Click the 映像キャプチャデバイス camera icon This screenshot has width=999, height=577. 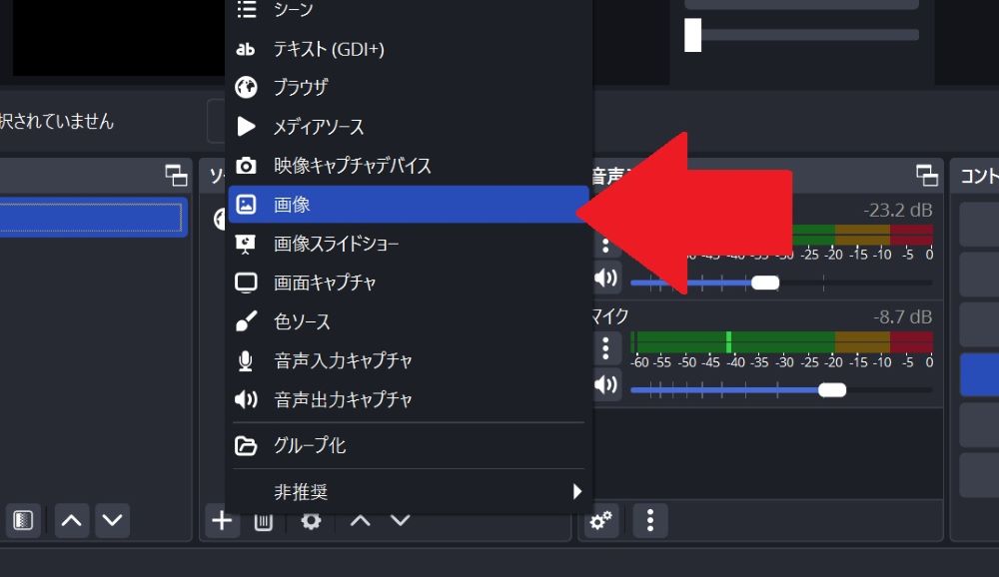click(x=246, y=166)
